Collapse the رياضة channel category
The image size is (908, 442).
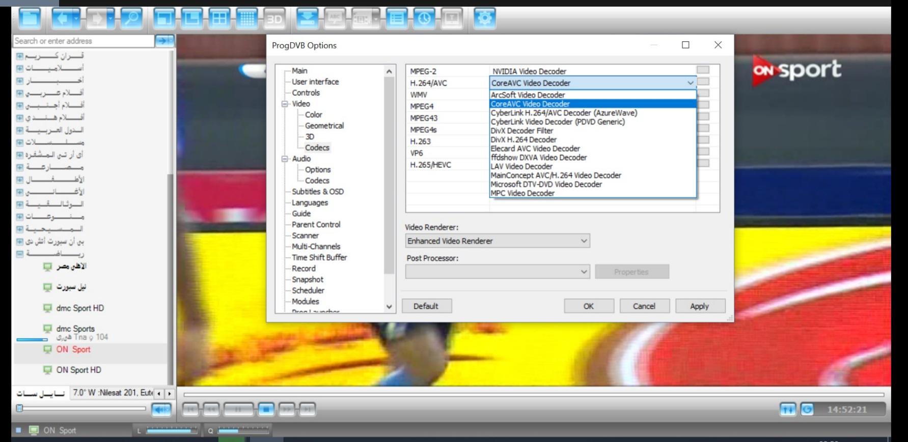coord(19,253)
